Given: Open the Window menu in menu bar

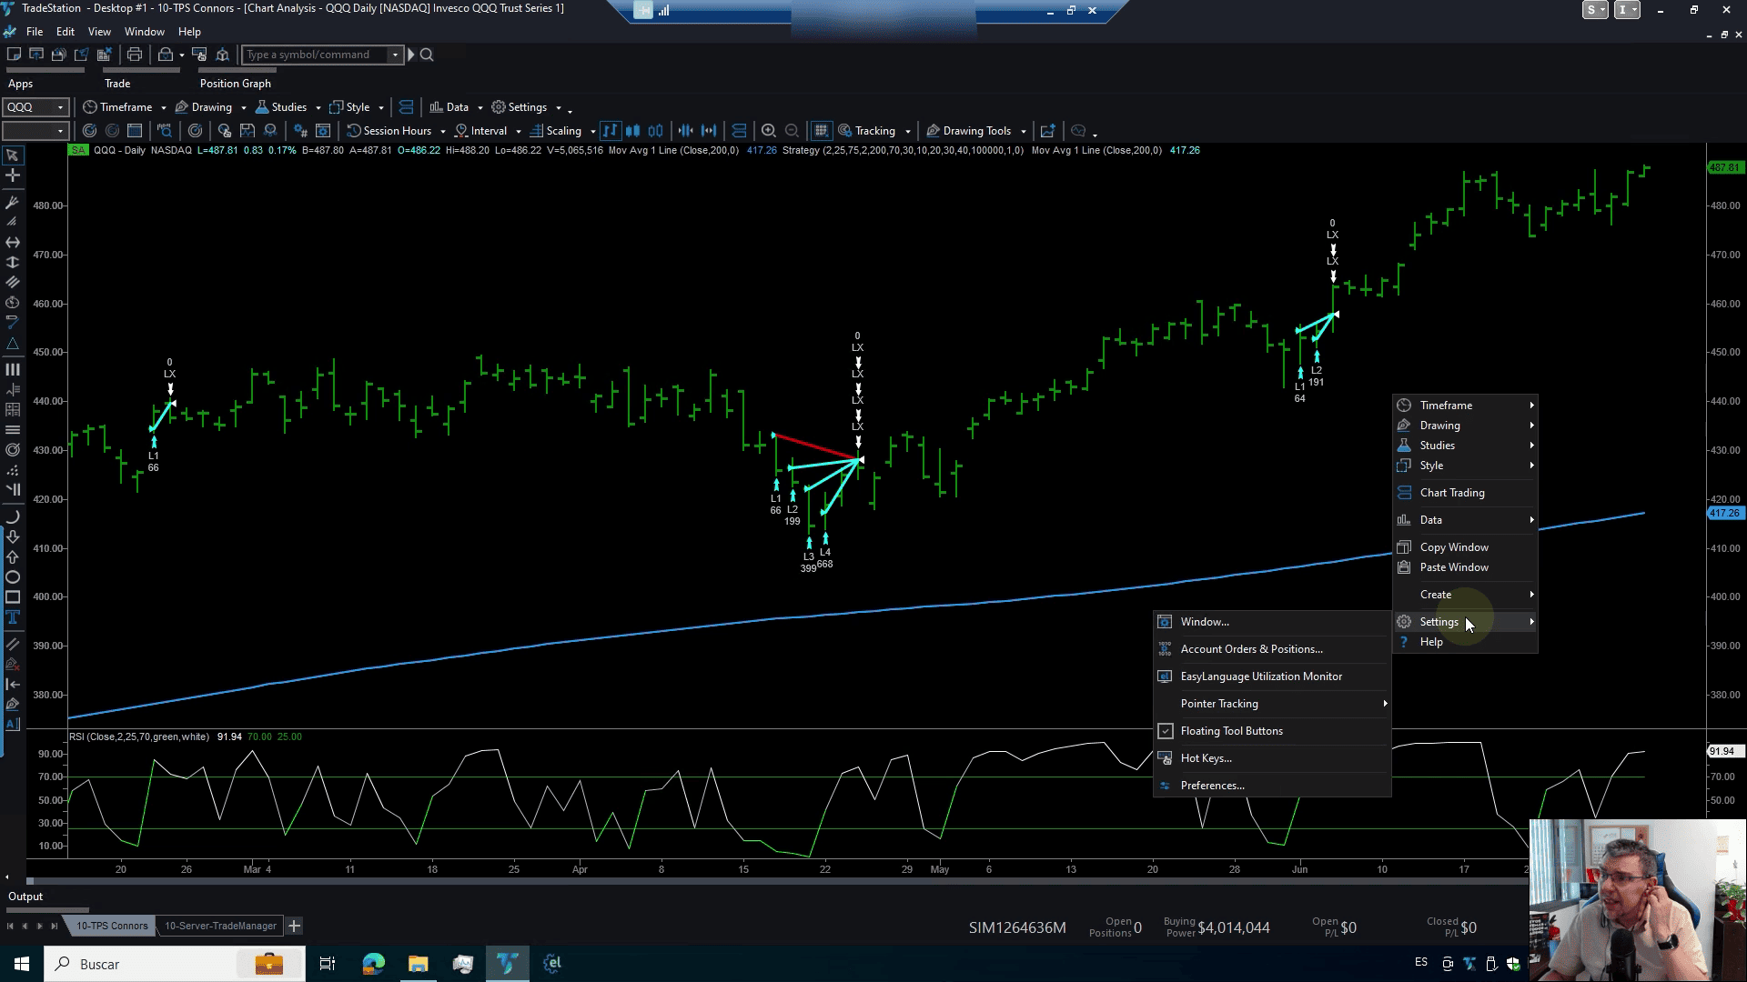Looking at the screenshot, I should click(144, 31).
